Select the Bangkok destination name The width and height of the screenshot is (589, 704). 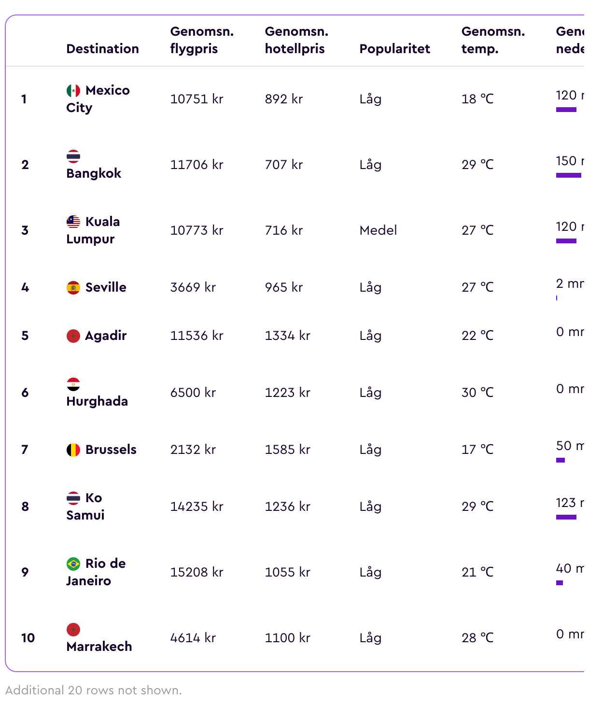pyautogui.click(x=94, y=173)
